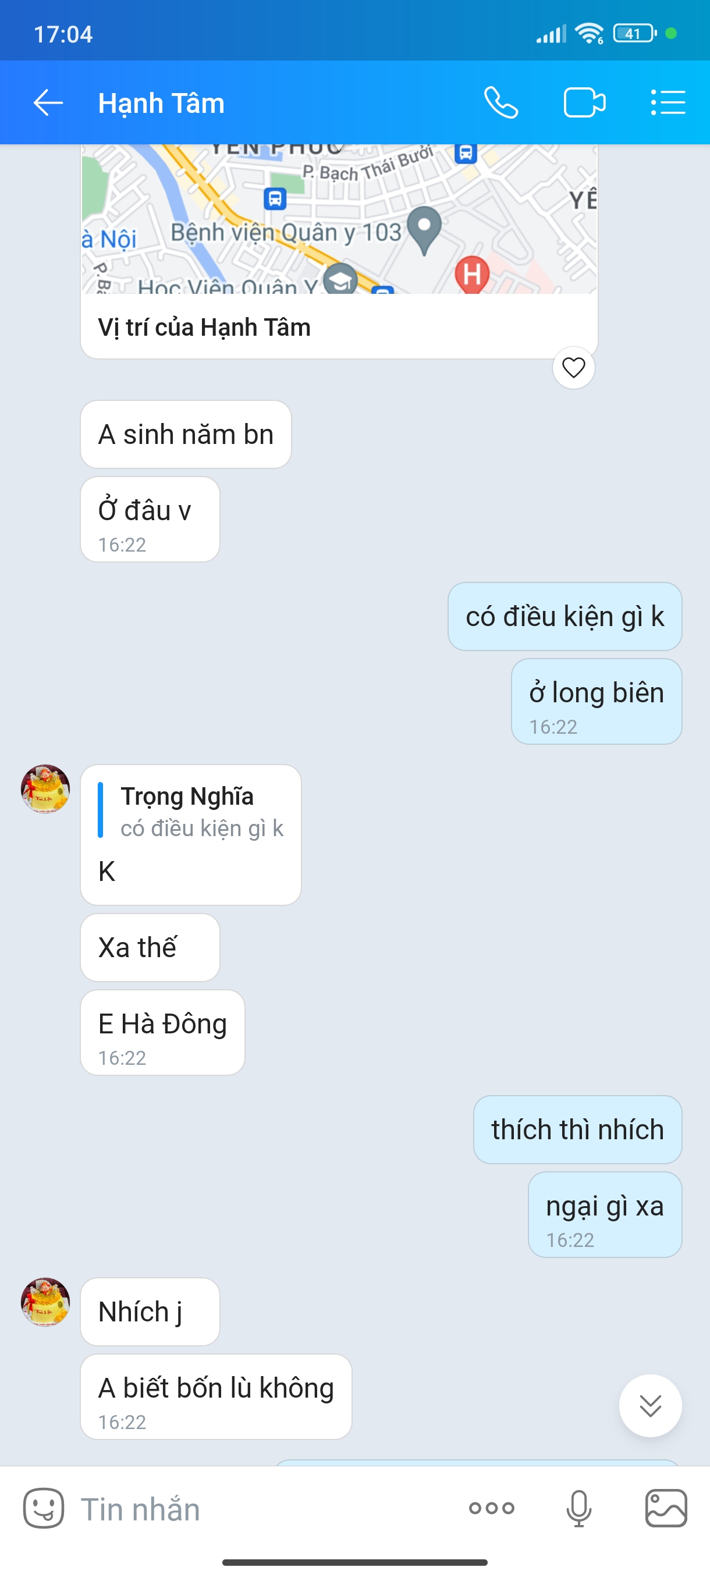Open the conversation options list menu
Screen dimensions: 710x1578
click(x=668, y=102)
